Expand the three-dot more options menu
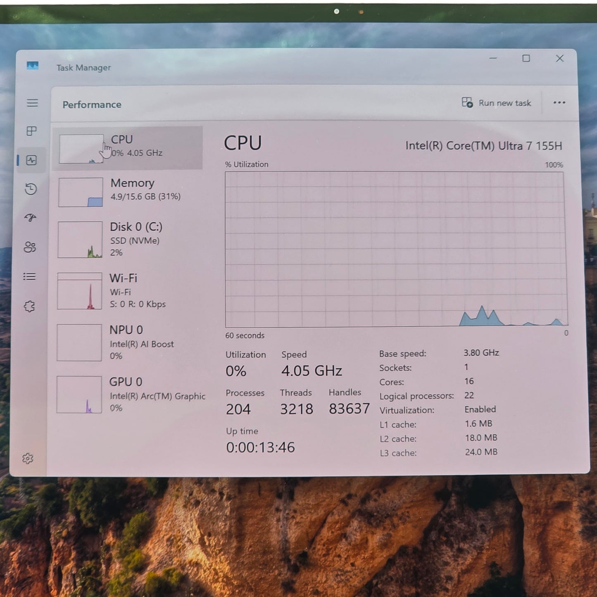 pyautogui.click(x=559, y=103)
